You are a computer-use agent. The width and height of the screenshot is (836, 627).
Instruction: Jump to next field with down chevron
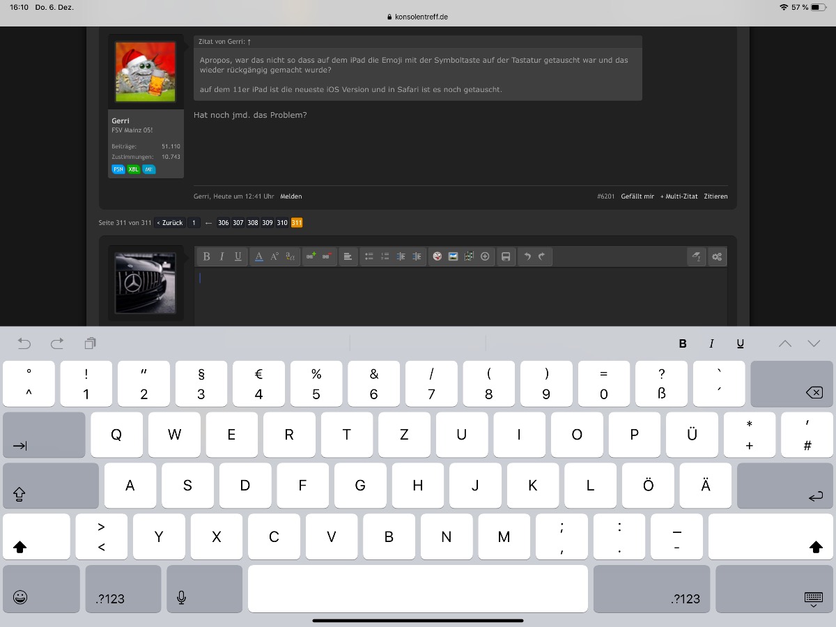point(814,343)
